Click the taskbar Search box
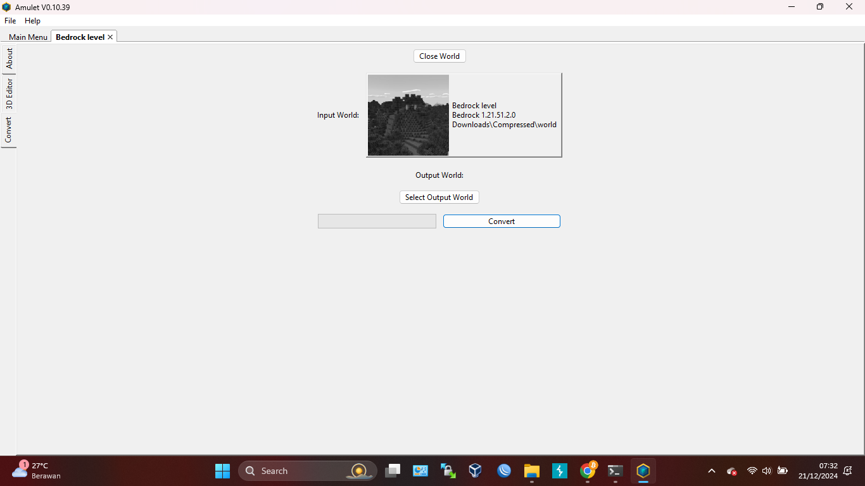The height and width of the screenshot is (486, 865). coord(308,471)
